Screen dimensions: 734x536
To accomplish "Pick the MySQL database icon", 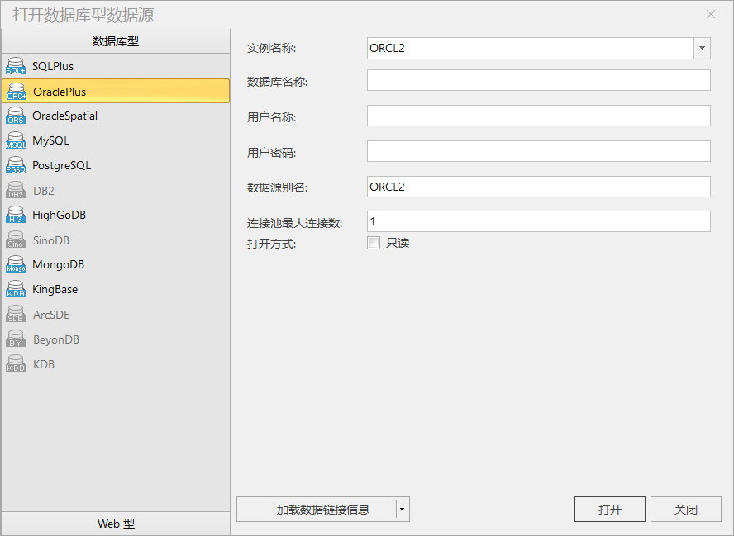I will point(16,140).
